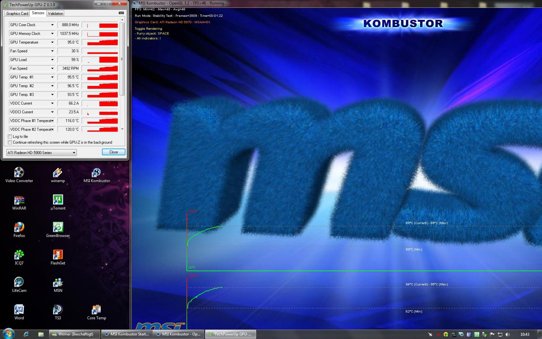Click the GPU Load history graph

100,60
